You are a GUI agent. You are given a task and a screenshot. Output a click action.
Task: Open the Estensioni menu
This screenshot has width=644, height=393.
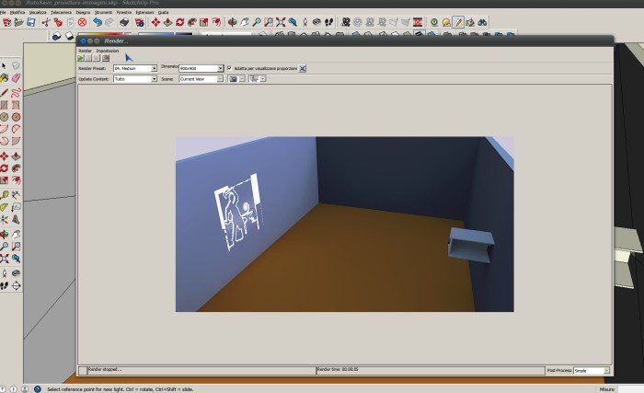tap(144, 12)
